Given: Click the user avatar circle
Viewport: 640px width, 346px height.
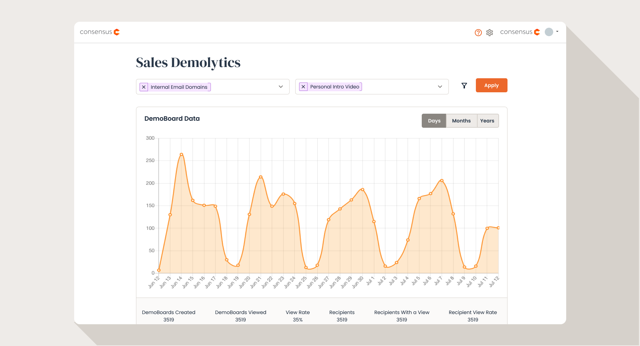Looking at the screenshot, I should point(549,32).
